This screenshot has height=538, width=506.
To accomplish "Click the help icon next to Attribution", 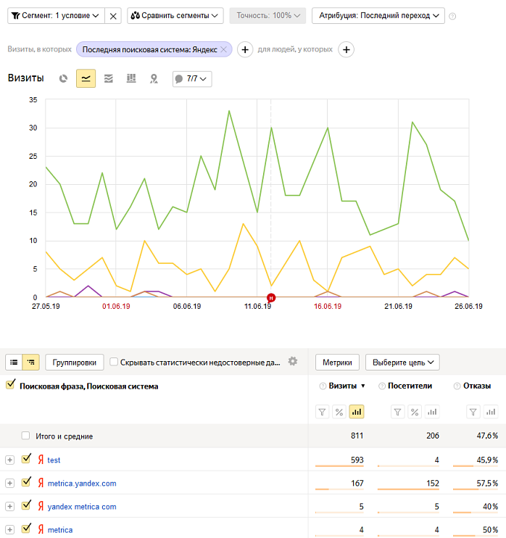I will [452, 16].
